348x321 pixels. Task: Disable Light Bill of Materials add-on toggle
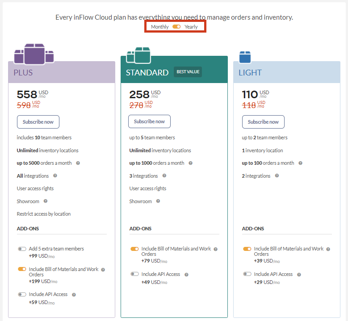(247, 249)
